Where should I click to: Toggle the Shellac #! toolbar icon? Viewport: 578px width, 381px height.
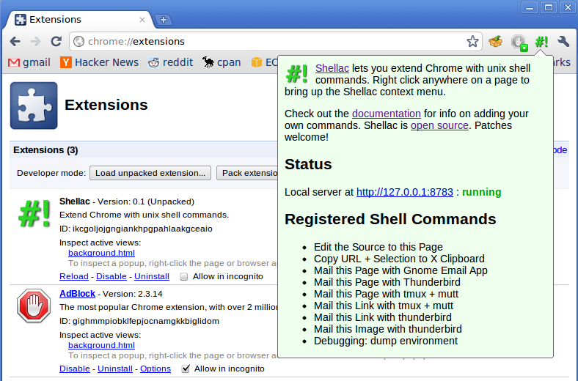(x=541, y=42)
